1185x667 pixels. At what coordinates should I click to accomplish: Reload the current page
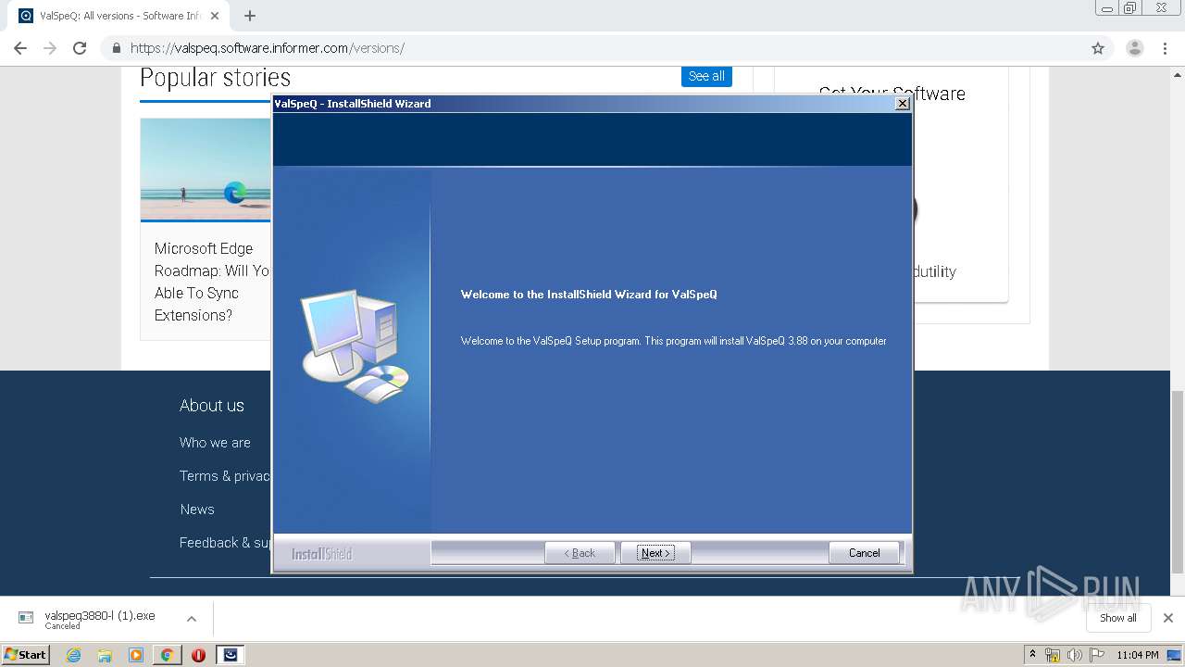[80, 48]
